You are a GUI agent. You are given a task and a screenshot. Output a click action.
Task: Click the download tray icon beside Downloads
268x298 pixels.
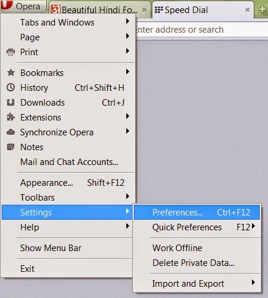[11, 102]
